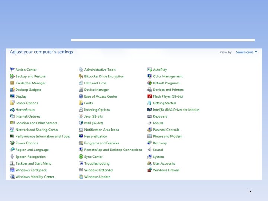Click the Phone and Modem link
Viewport: 268px width, 201px height.
[167, 136]
